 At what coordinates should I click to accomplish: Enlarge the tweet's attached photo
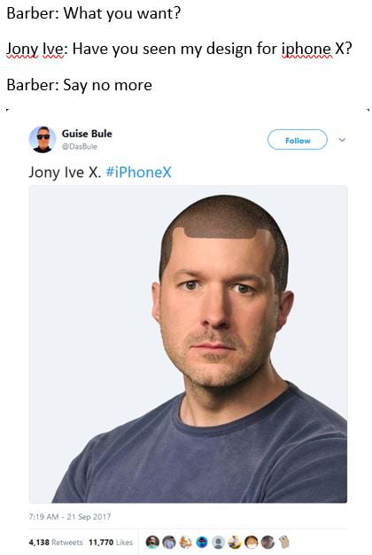pyautogui.click(x=188, y=343)
